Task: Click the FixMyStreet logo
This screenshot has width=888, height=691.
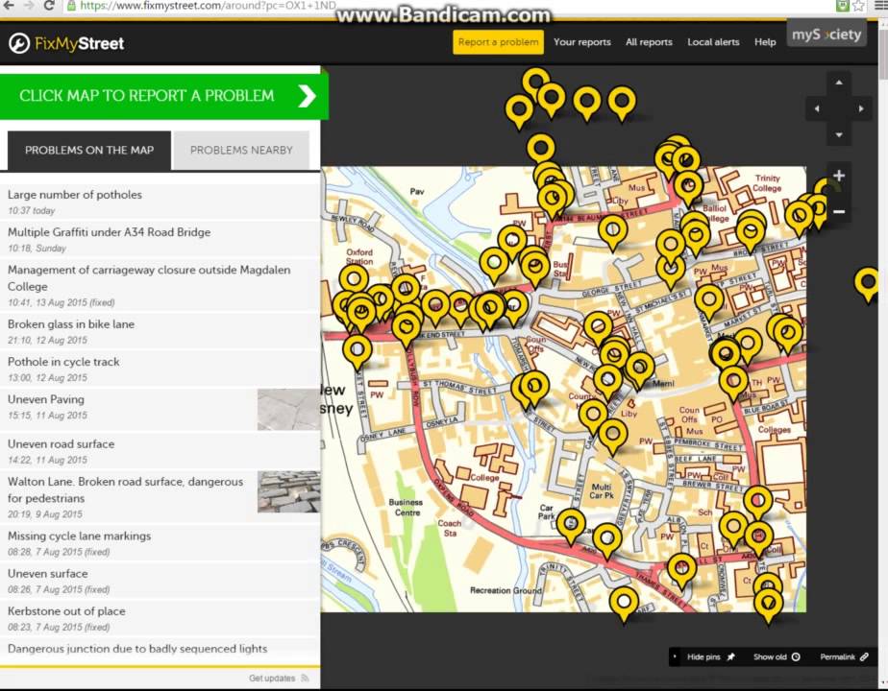Action: click(66, 43)
